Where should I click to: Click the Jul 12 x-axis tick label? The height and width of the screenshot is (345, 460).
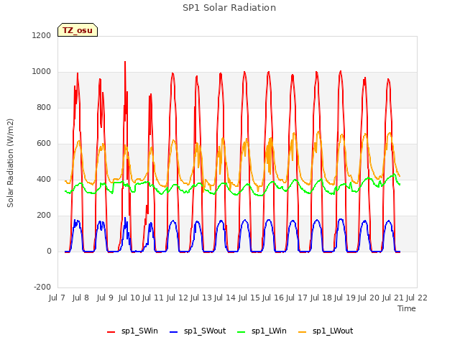[177, 298]
